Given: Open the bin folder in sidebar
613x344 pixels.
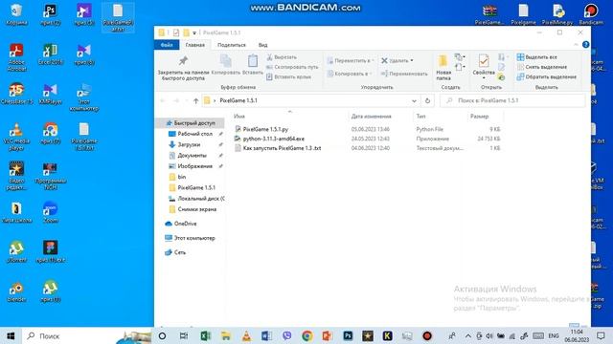Looking at the screenshot, I should 181,177.
